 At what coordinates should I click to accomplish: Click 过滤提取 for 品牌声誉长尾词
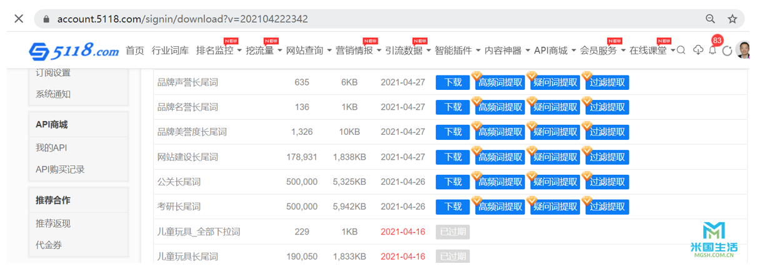607,82
